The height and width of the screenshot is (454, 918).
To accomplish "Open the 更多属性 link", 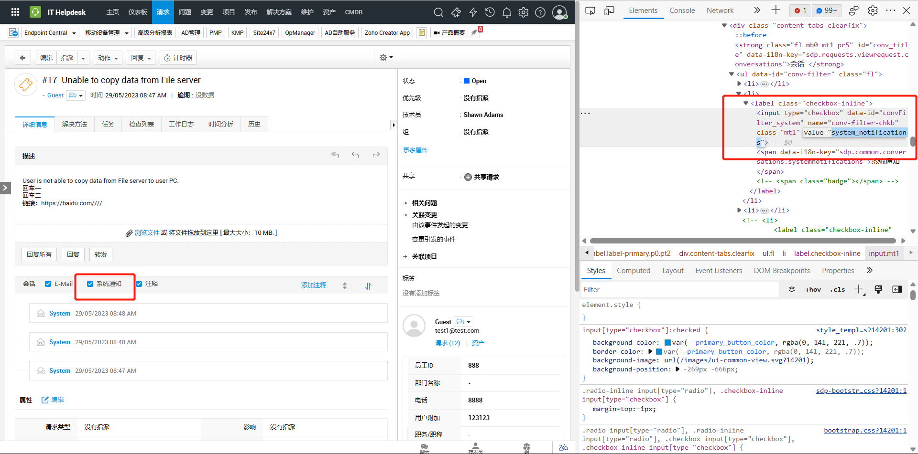I will tap(415, 150).
